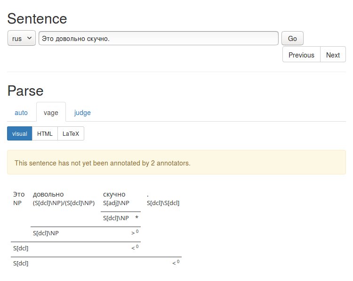
Task: Click the S[adj]\NP category under скучно
Action: pyautogui.click(x=116, y=203)
